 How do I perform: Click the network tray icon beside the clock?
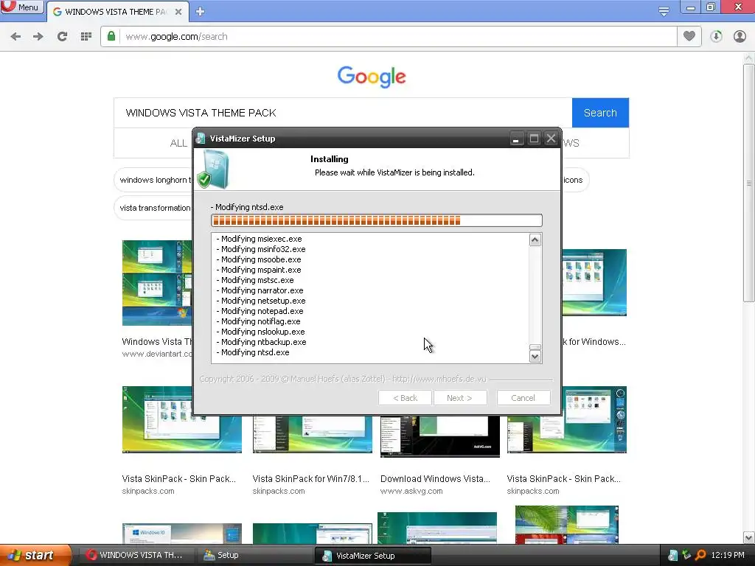[686, 556]
